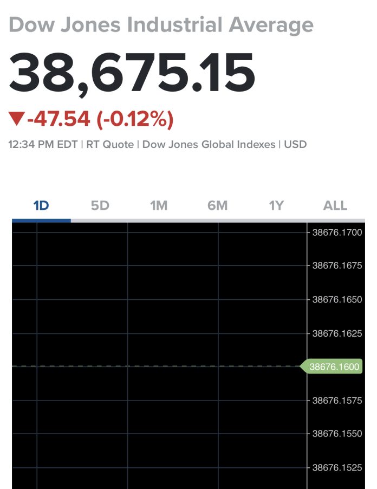Click the 38676.1650 y-axis value

337,300
